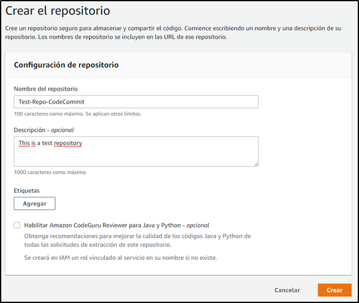Click the Agregar button under Etiquetas

pos(34,203)
